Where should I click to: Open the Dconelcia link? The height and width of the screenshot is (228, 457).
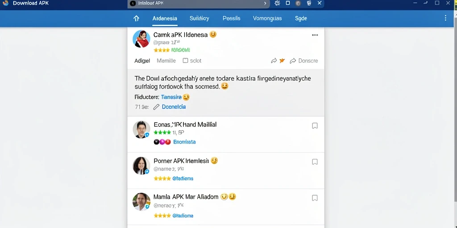point(174,107)
